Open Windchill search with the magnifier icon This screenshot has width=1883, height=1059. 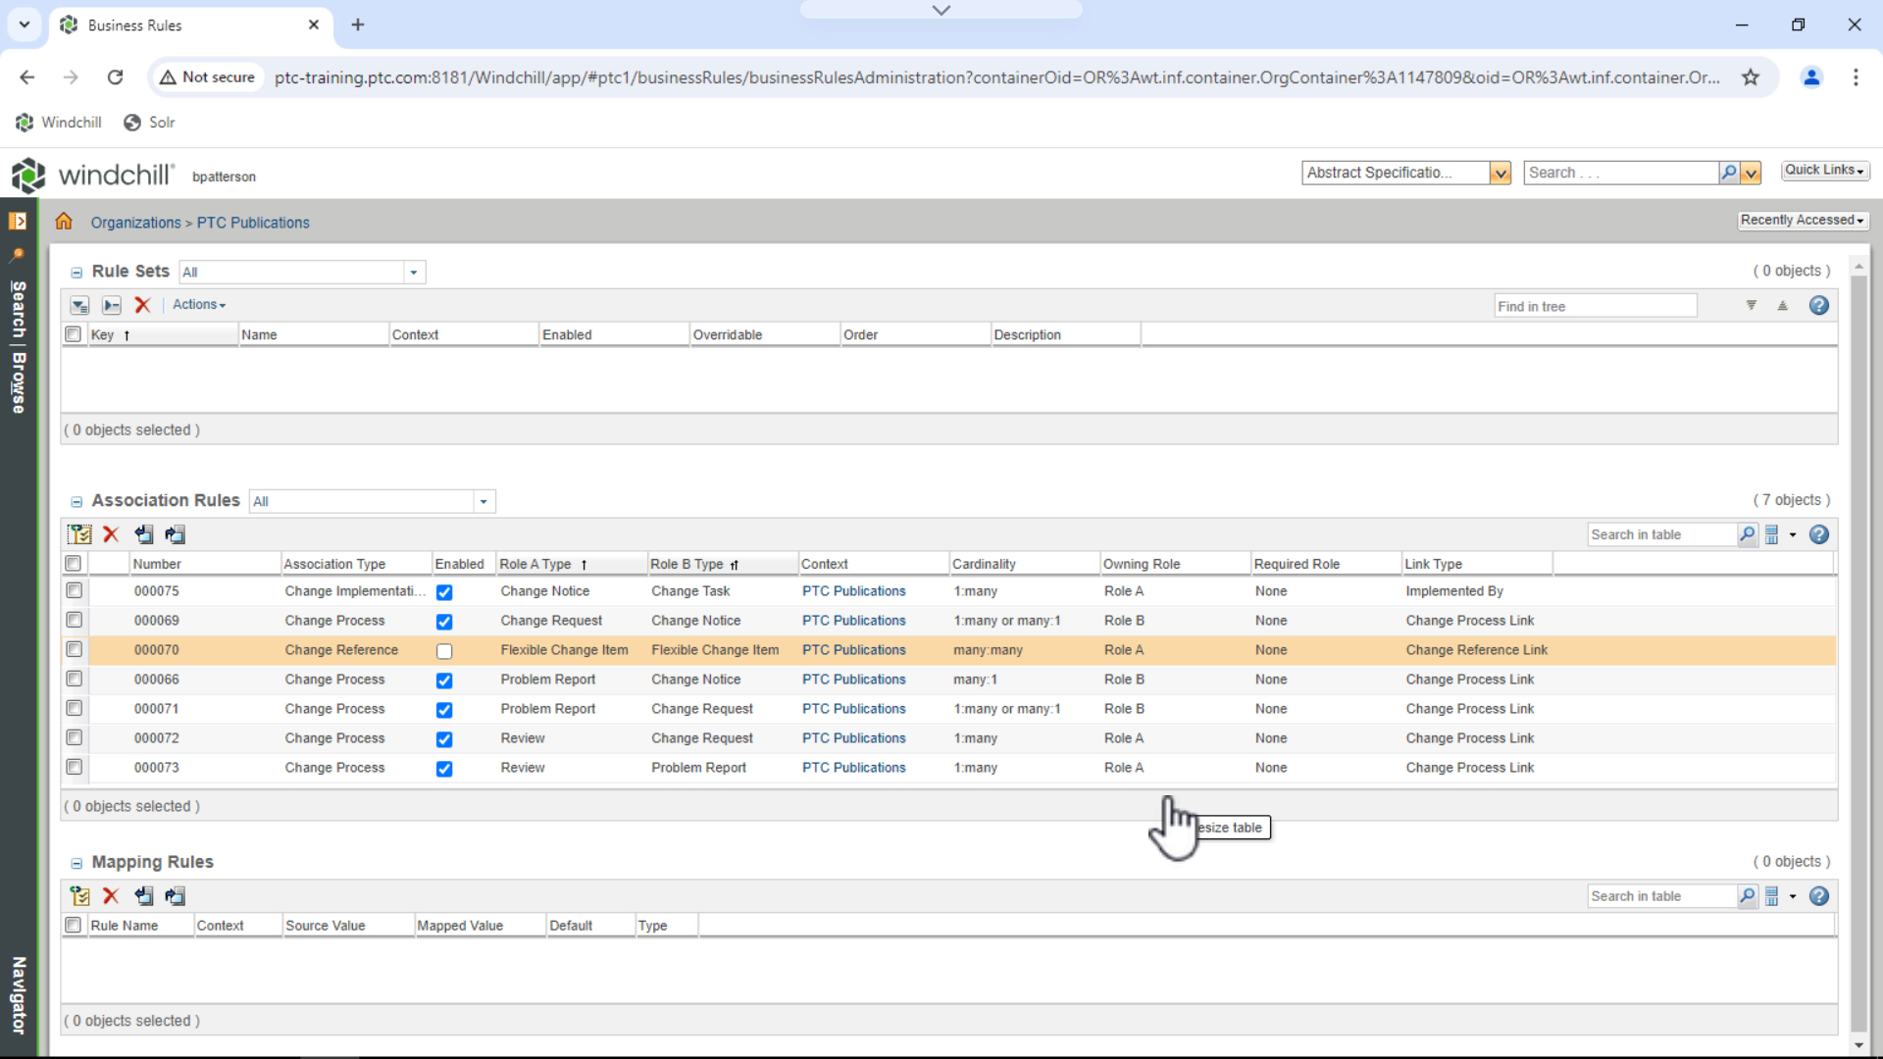pyautogui.click(x=1728, y=172)
